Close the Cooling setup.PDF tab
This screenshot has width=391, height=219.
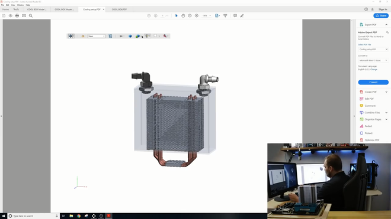coord(104,9)
